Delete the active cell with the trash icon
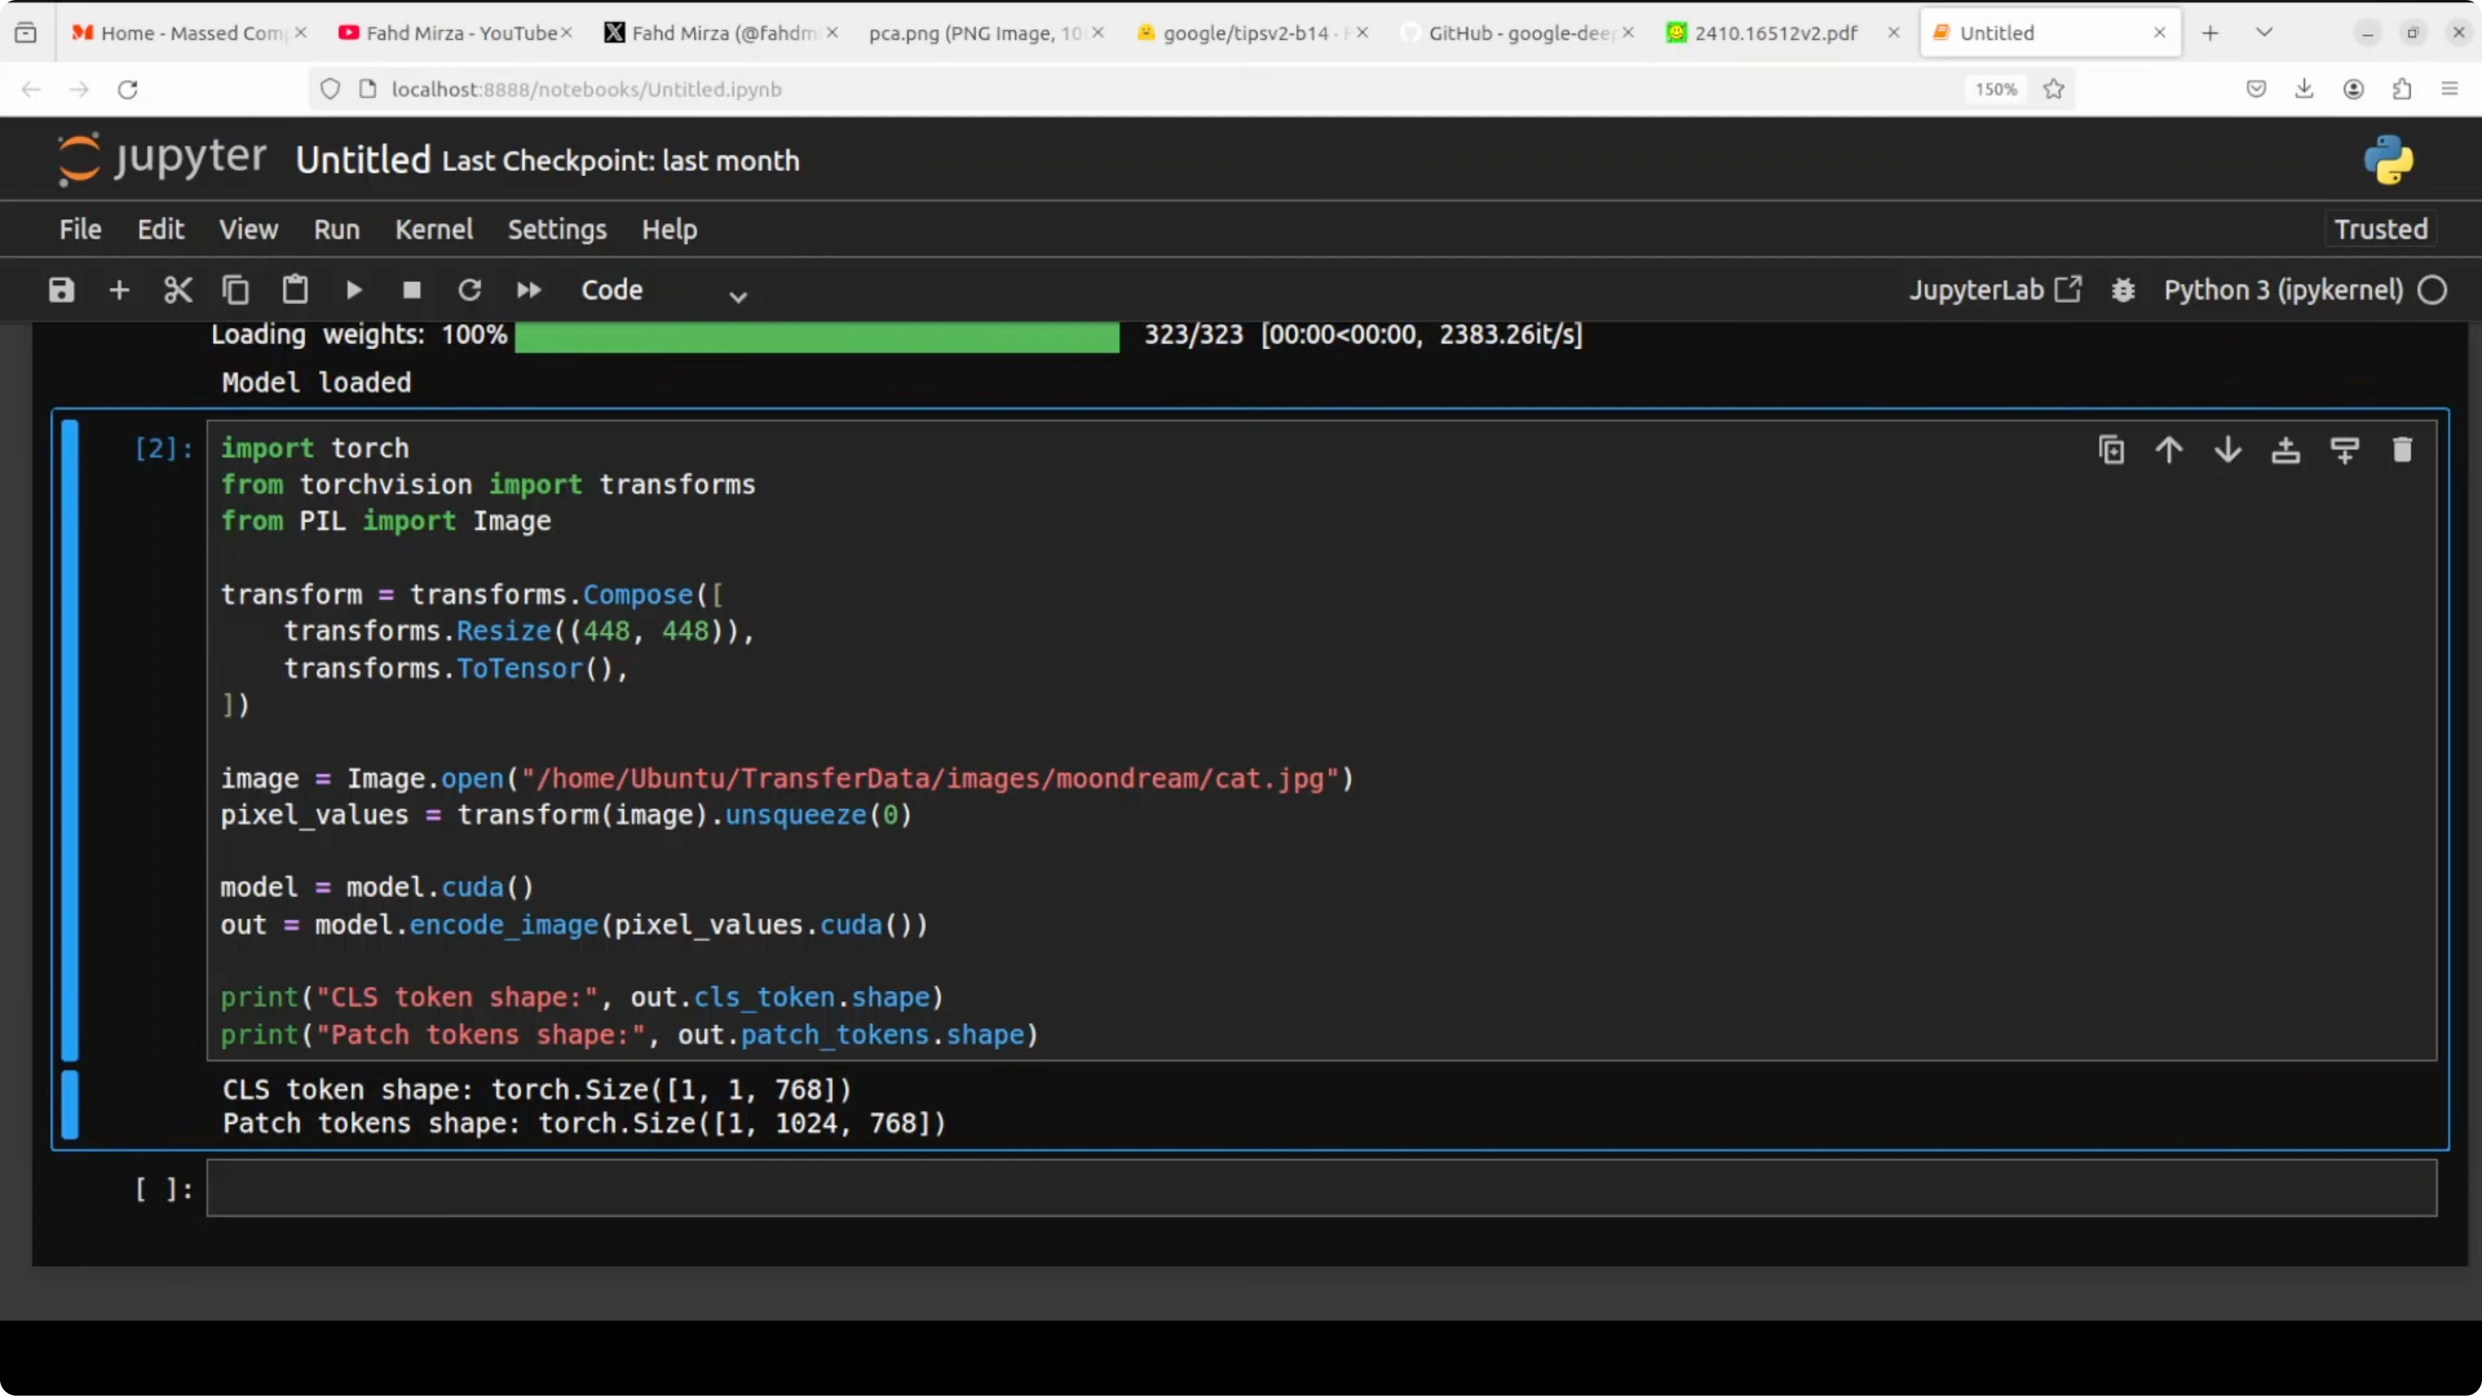The width and height of the screenshot is (2482, 1397). pyautogui.click(x=2402, y=450)
